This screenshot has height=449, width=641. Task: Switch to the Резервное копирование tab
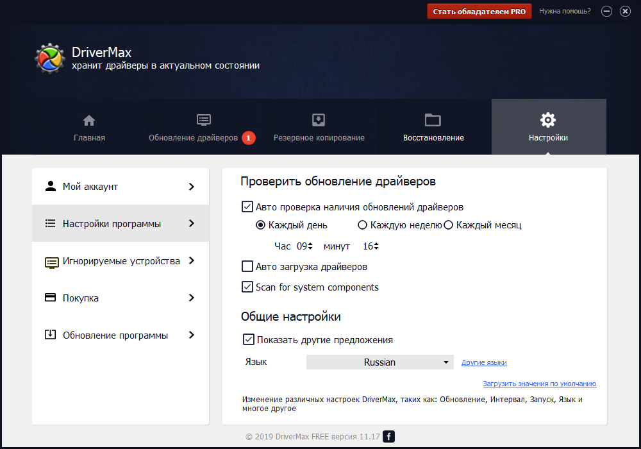(319, 127)
